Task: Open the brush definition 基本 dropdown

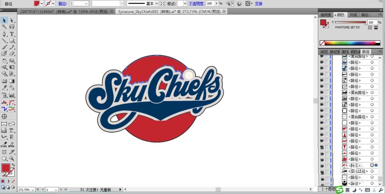Action: (157, 3)
